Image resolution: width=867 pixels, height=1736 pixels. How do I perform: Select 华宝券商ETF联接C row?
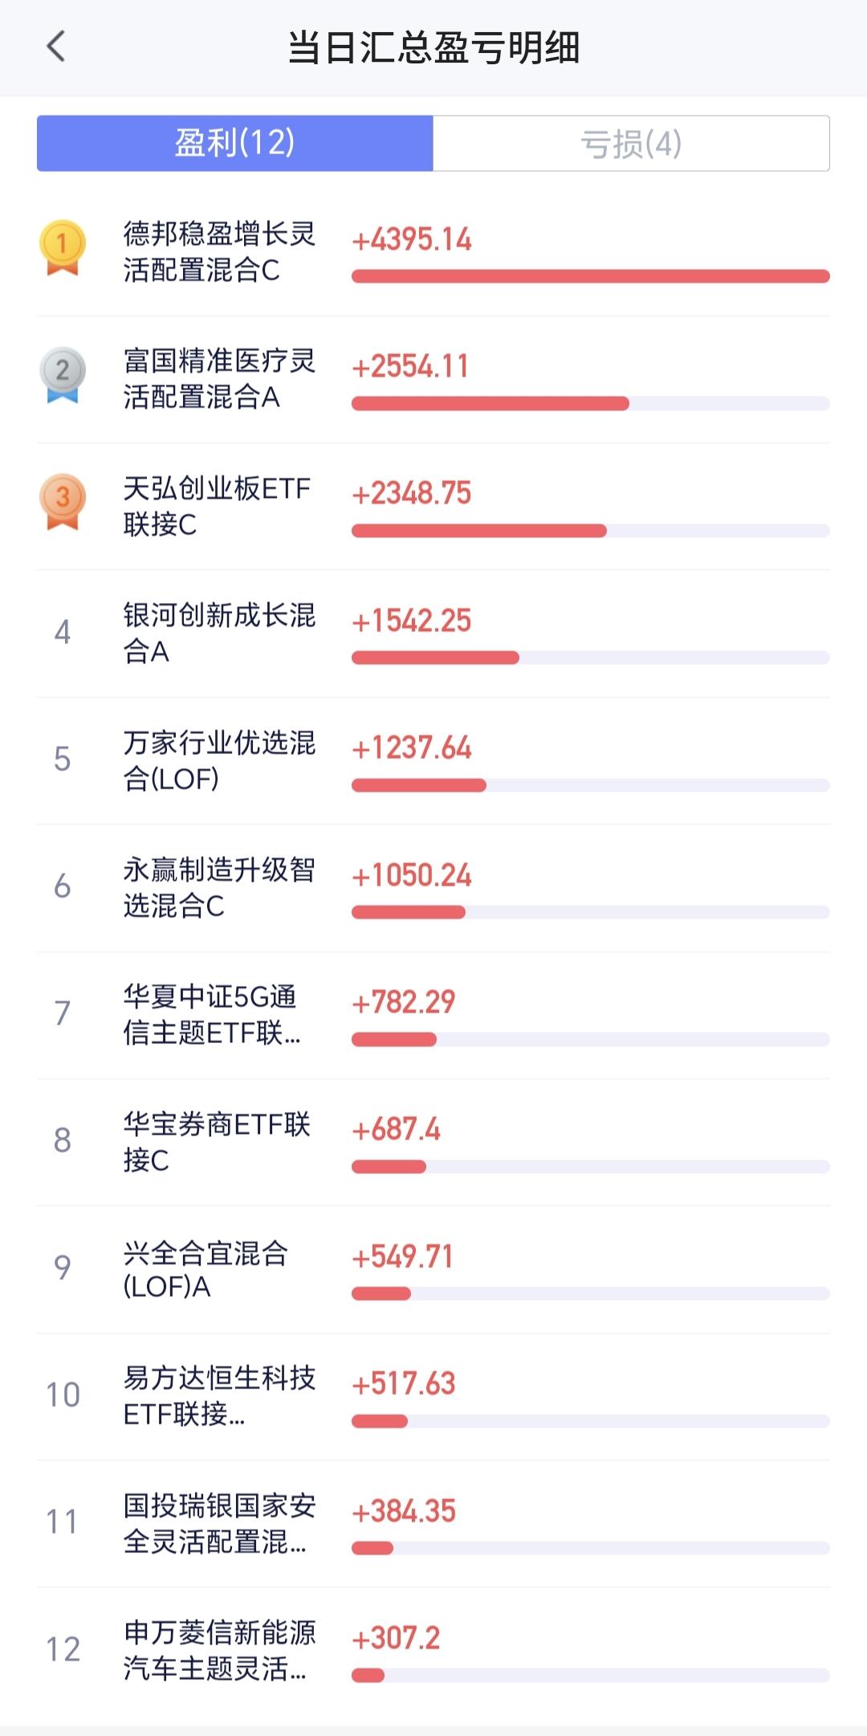(x=433, y=1142)
